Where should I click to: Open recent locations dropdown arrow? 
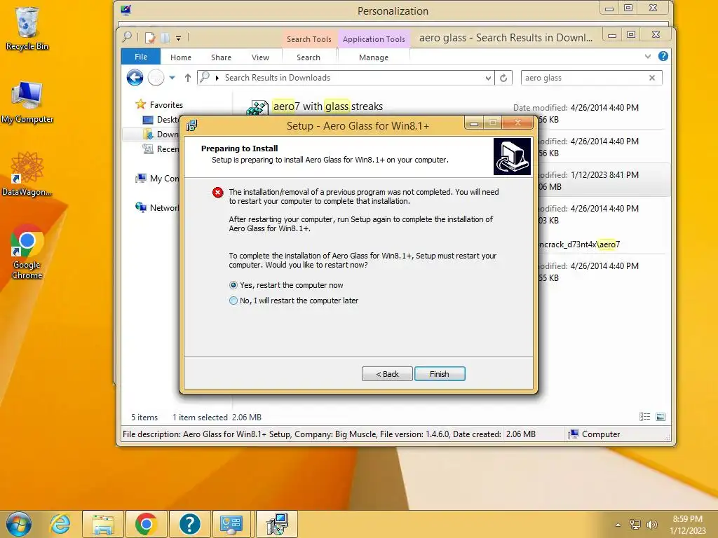coord(172,78)
